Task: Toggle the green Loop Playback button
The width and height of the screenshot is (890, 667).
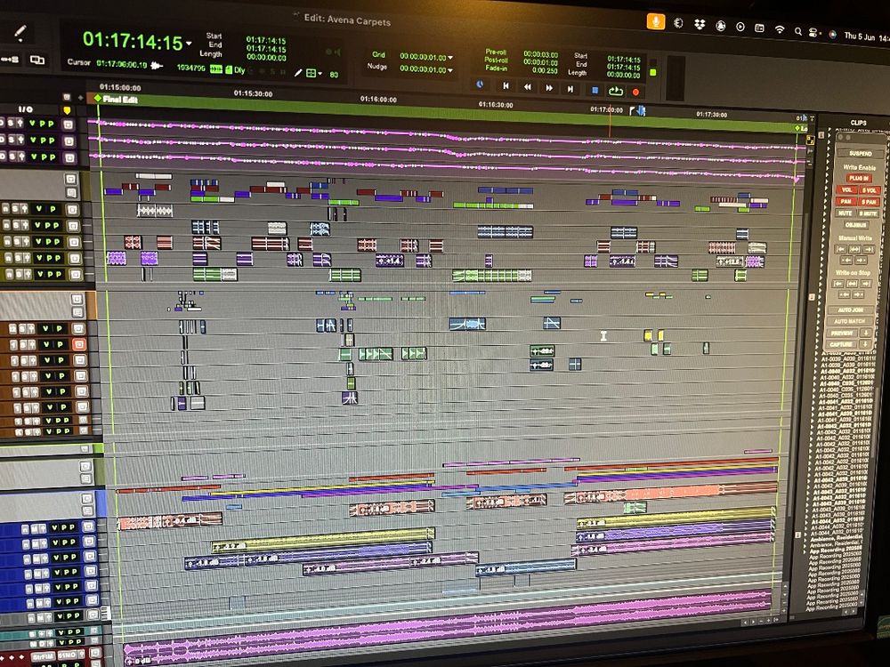Action: (x=615, y=91)
